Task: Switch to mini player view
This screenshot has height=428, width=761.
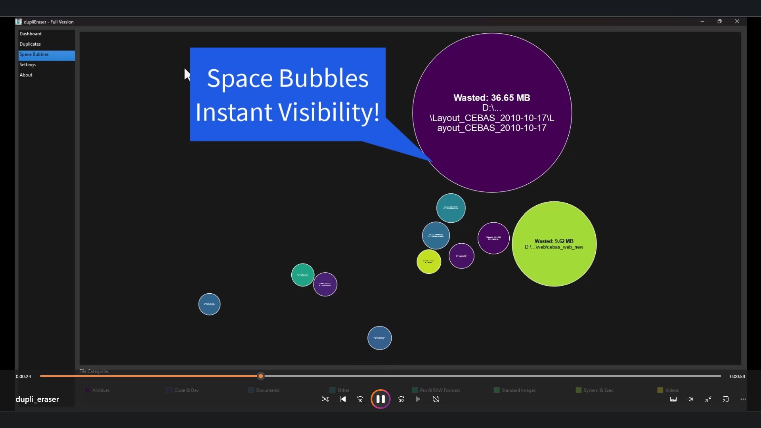Action: [x=726, y=399]
